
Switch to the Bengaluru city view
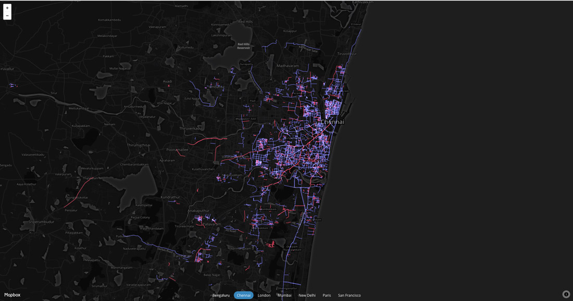tap(221, 295)
